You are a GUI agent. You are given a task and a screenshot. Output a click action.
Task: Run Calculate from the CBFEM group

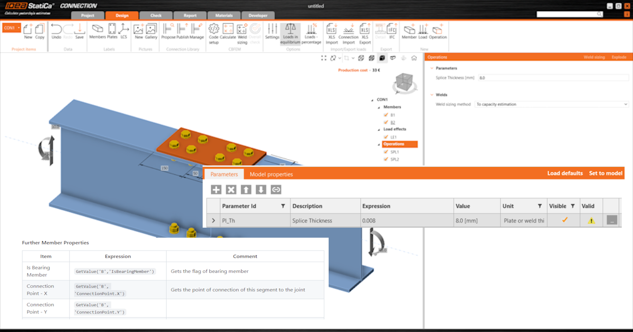coord(227,32)
